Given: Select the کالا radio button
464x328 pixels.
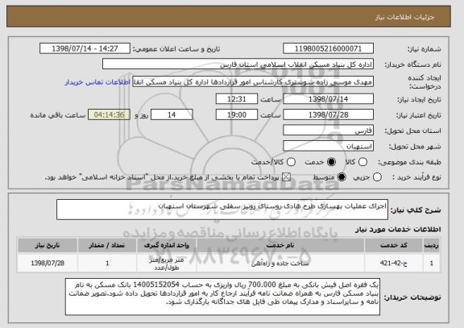Looking at the screenshot, I should coord(362,162).
